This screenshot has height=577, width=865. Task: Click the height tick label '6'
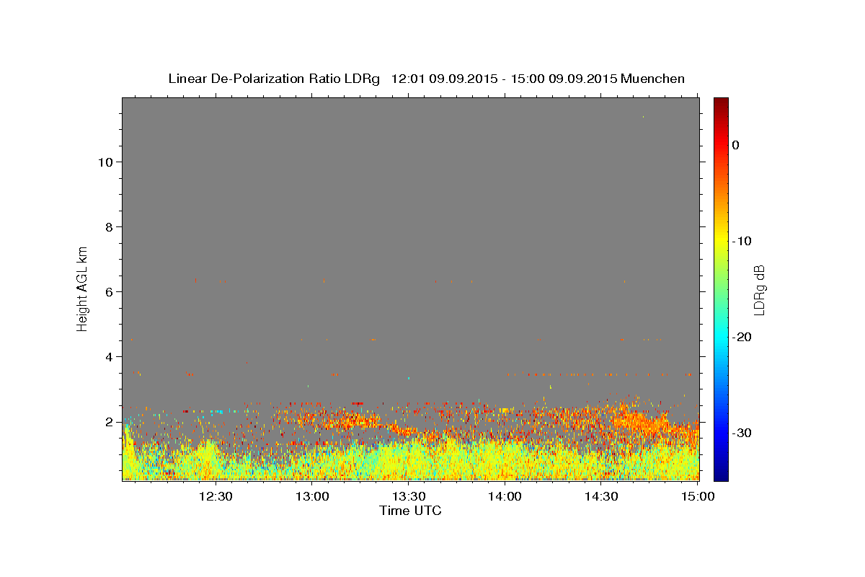point(107,291)
